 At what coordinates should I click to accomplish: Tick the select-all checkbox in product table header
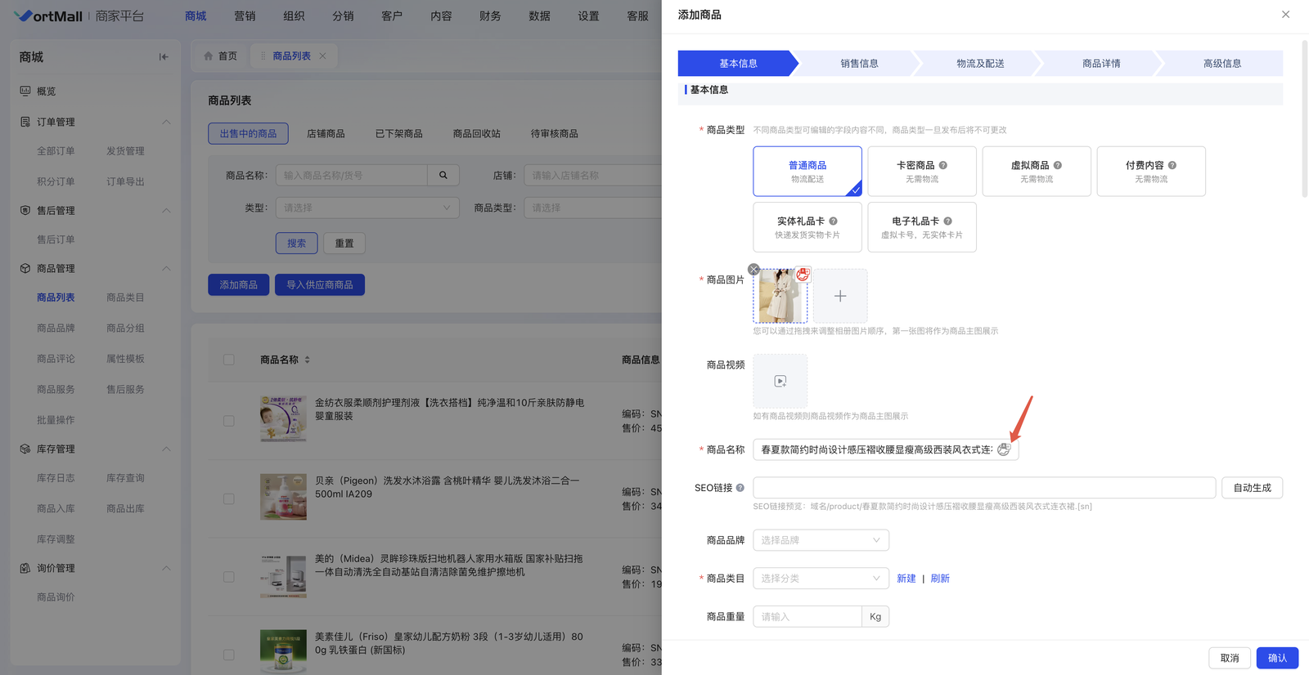click(x=229, y=360)
